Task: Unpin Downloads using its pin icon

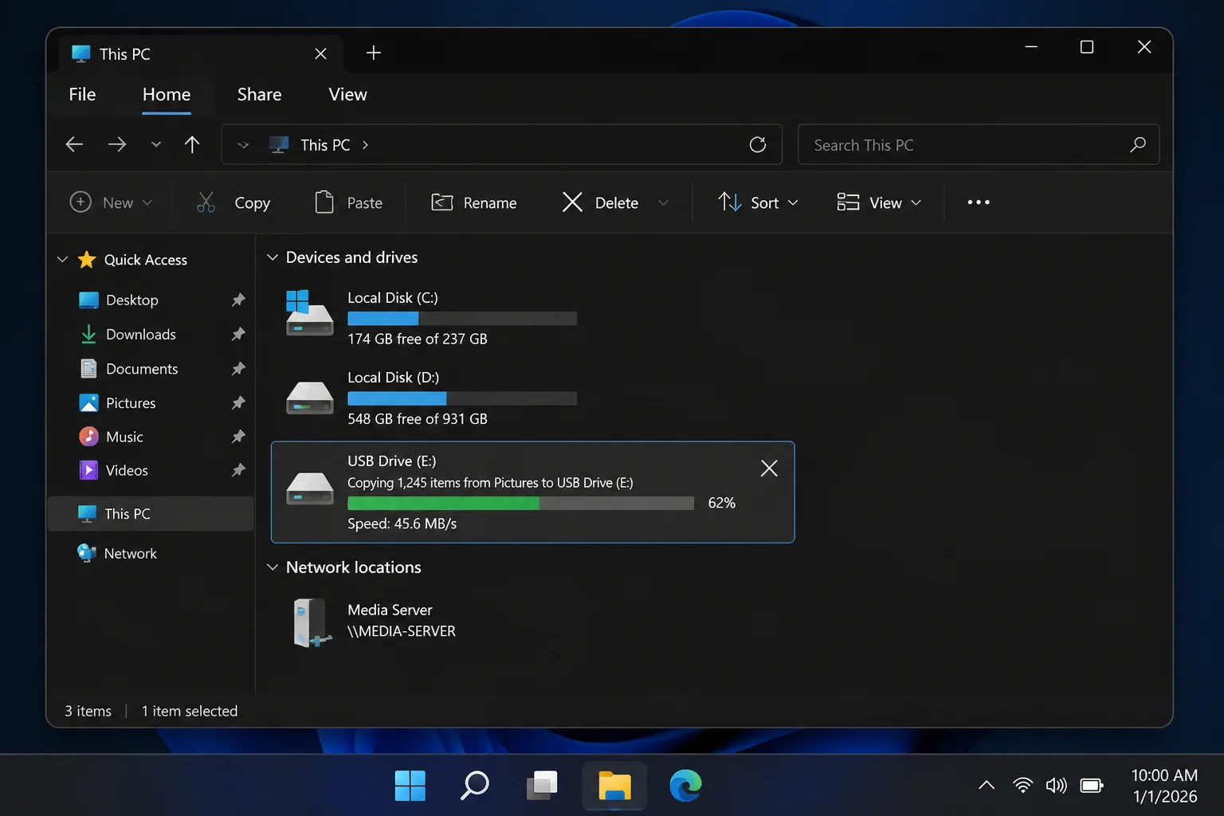Action: tap(238, 334)
